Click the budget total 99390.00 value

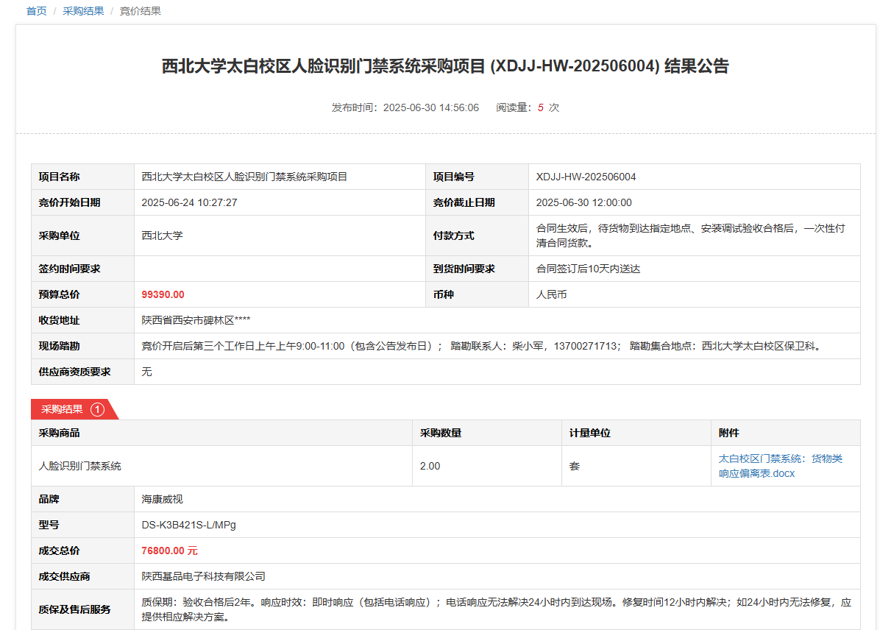coord(163,294)
